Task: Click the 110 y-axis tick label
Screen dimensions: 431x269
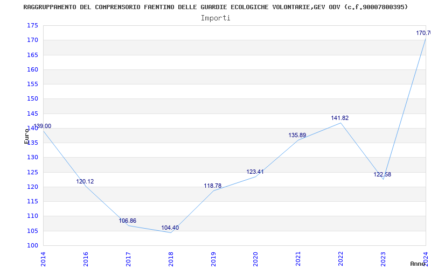Action: pos(32,216)
